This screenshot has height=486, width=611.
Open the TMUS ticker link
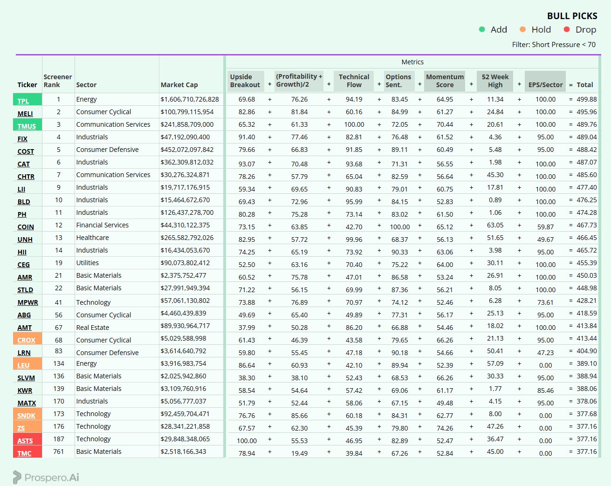tap(27, 126)
